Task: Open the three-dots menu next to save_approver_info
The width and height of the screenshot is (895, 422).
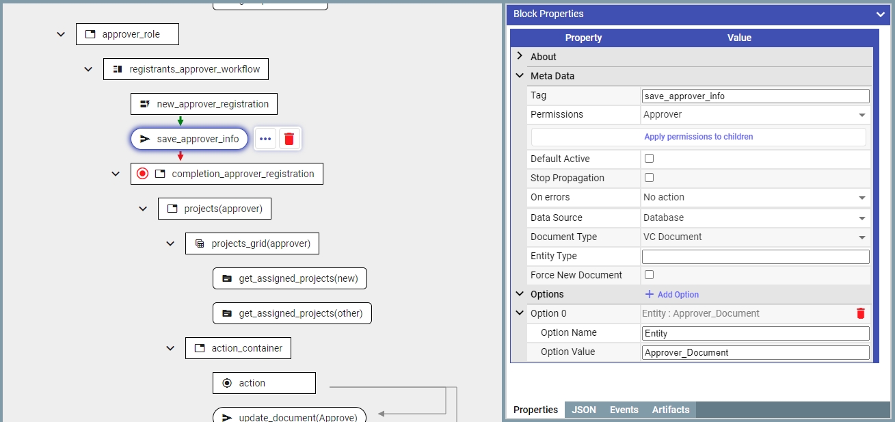Action: [x=266, y=139]
